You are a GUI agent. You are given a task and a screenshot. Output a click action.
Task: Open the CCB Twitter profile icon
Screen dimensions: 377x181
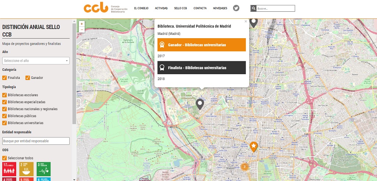[x=236, y=8]
